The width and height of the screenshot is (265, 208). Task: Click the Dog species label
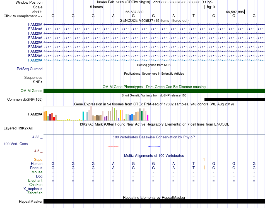pyautogui.click(x=39, y=176)
